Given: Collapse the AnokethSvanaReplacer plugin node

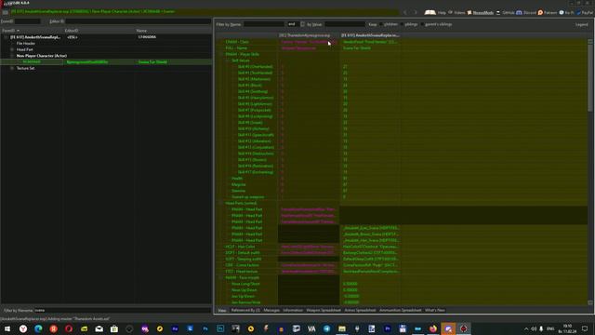Looking at the screenshot, I should (x=6, y=37).
